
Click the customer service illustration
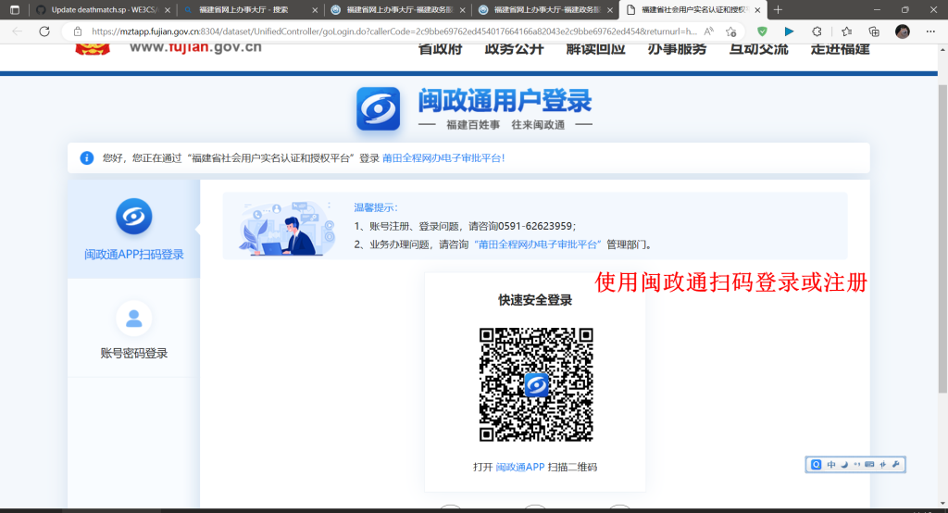coord(287,228)
